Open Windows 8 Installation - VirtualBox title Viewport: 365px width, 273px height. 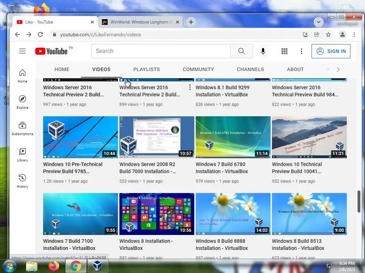coord(146,245)
